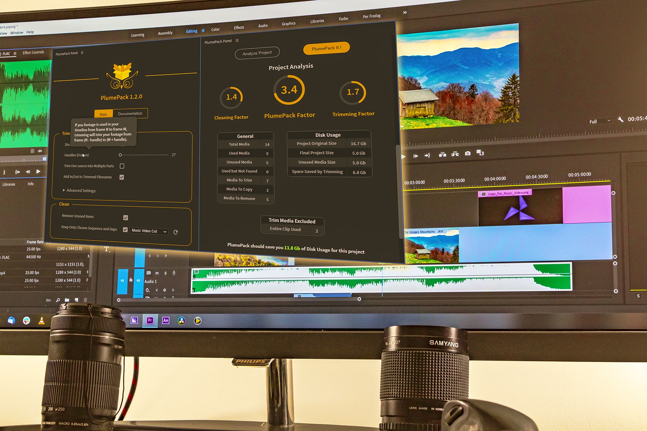The image size is (647, 431).
Task: Click the Extract button in Program monitor
Action: (455, 154)
